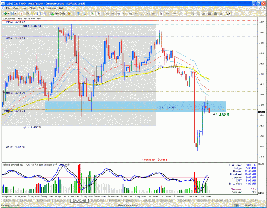Zoom in on the chart
267x208 pixels.
click(79, 13)
